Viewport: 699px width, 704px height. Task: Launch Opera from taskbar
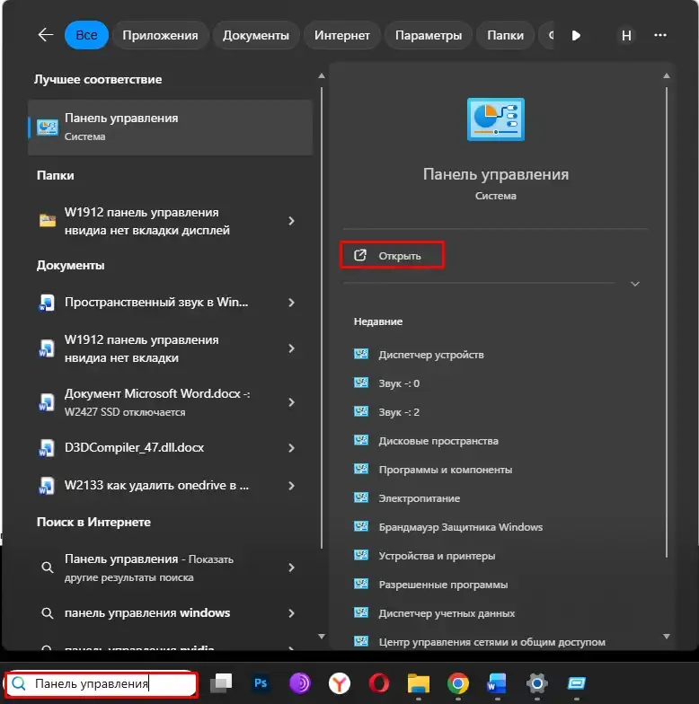coord(379,683)
